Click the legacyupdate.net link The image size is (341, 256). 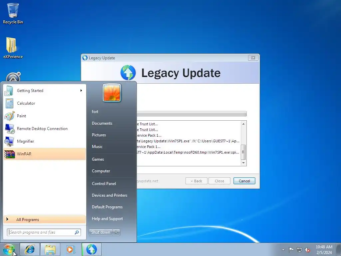click(148, 181)
